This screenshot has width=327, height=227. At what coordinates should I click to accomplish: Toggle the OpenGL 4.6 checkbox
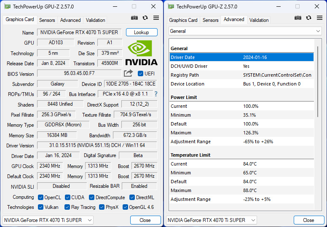pyautogui.click(x=125, y=207)
